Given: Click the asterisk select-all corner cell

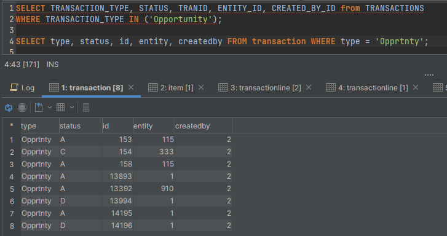Looking at the screenshot, I should tap(12, 125).
